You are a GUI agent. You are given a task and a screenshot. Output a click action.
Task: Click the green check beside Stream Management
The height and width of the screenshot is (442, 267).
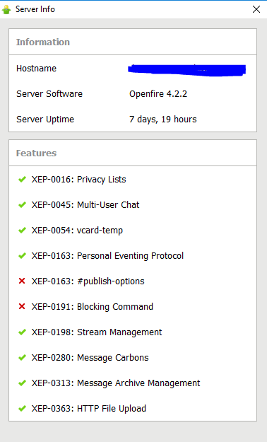tap(22, 332)
